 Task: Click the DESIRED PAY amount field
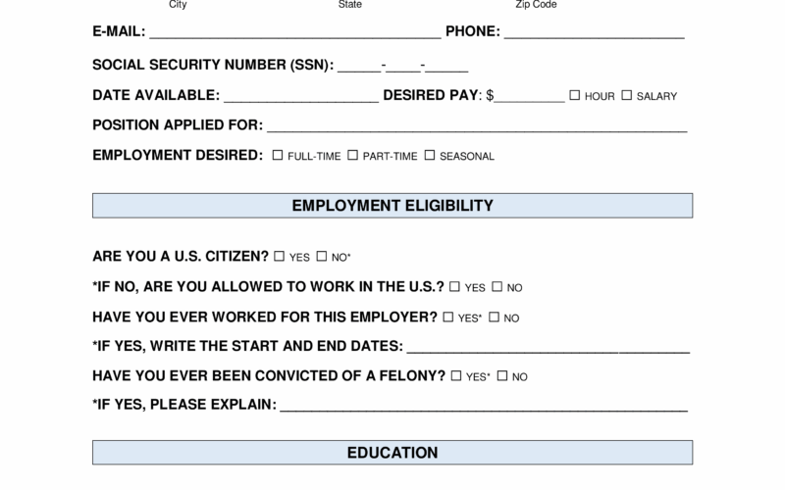coord(530,95)
